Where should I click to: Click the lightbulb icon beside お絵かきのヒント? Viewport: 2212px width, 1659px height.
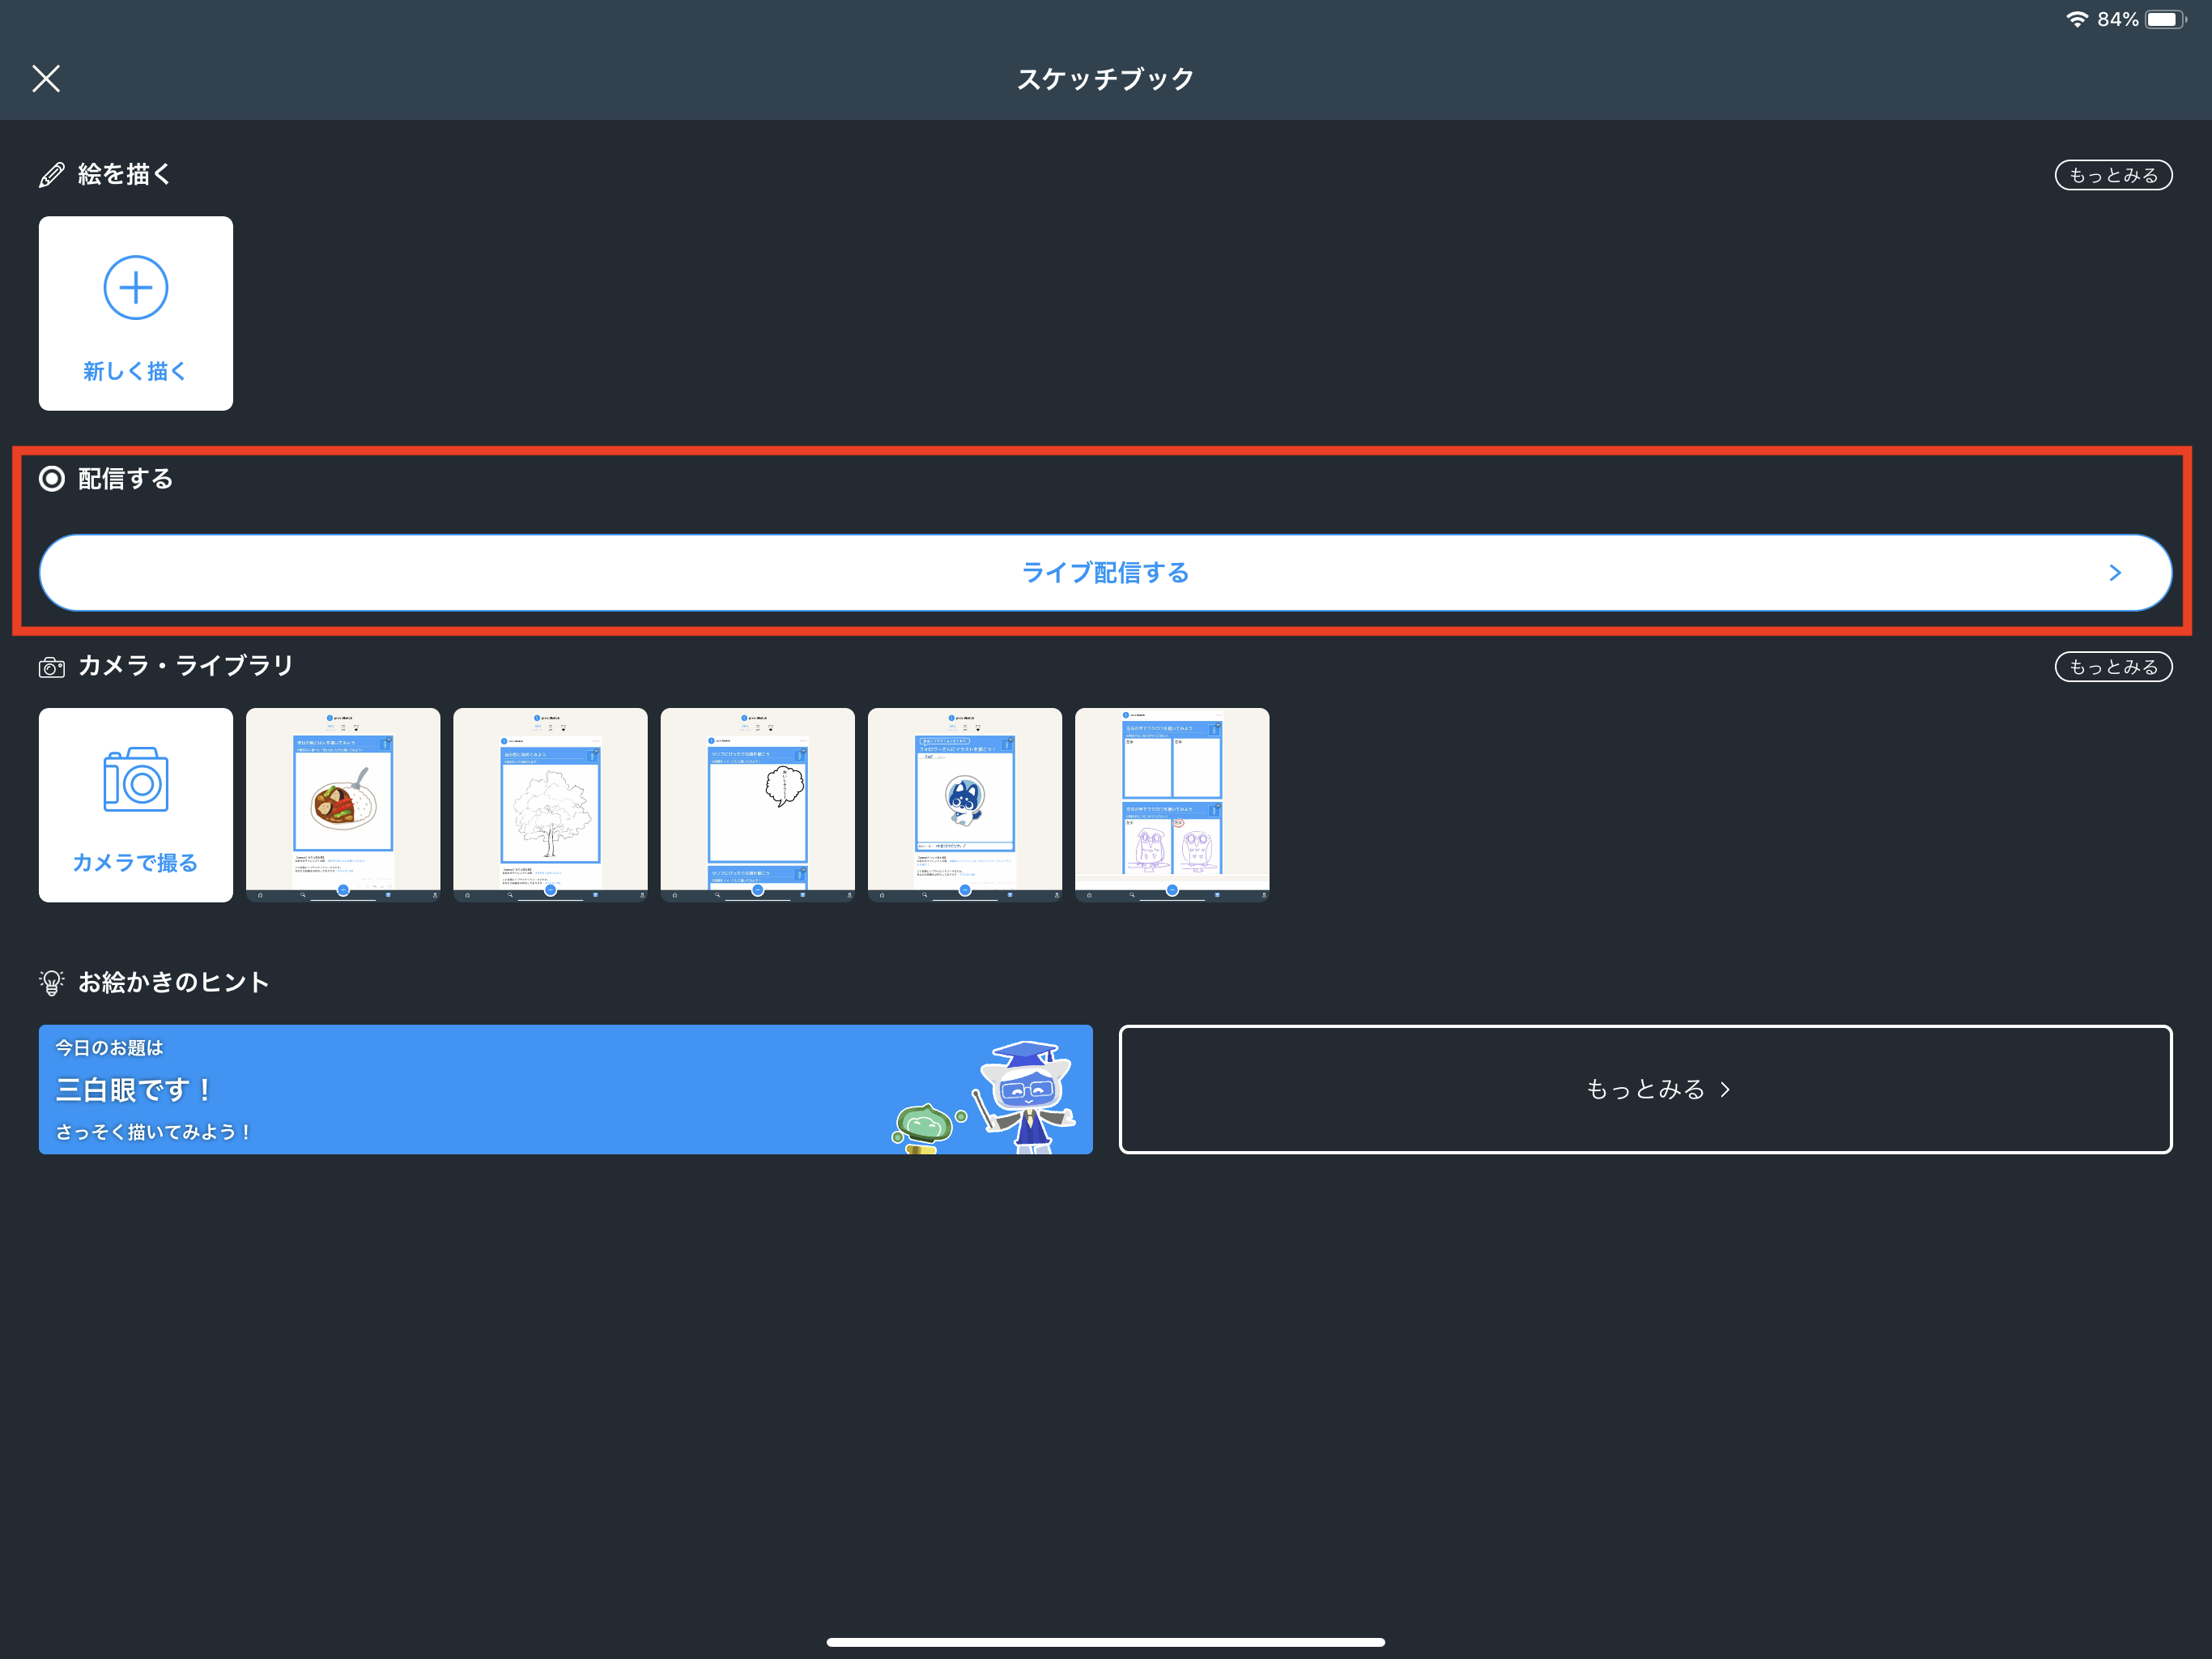(52, 983)
